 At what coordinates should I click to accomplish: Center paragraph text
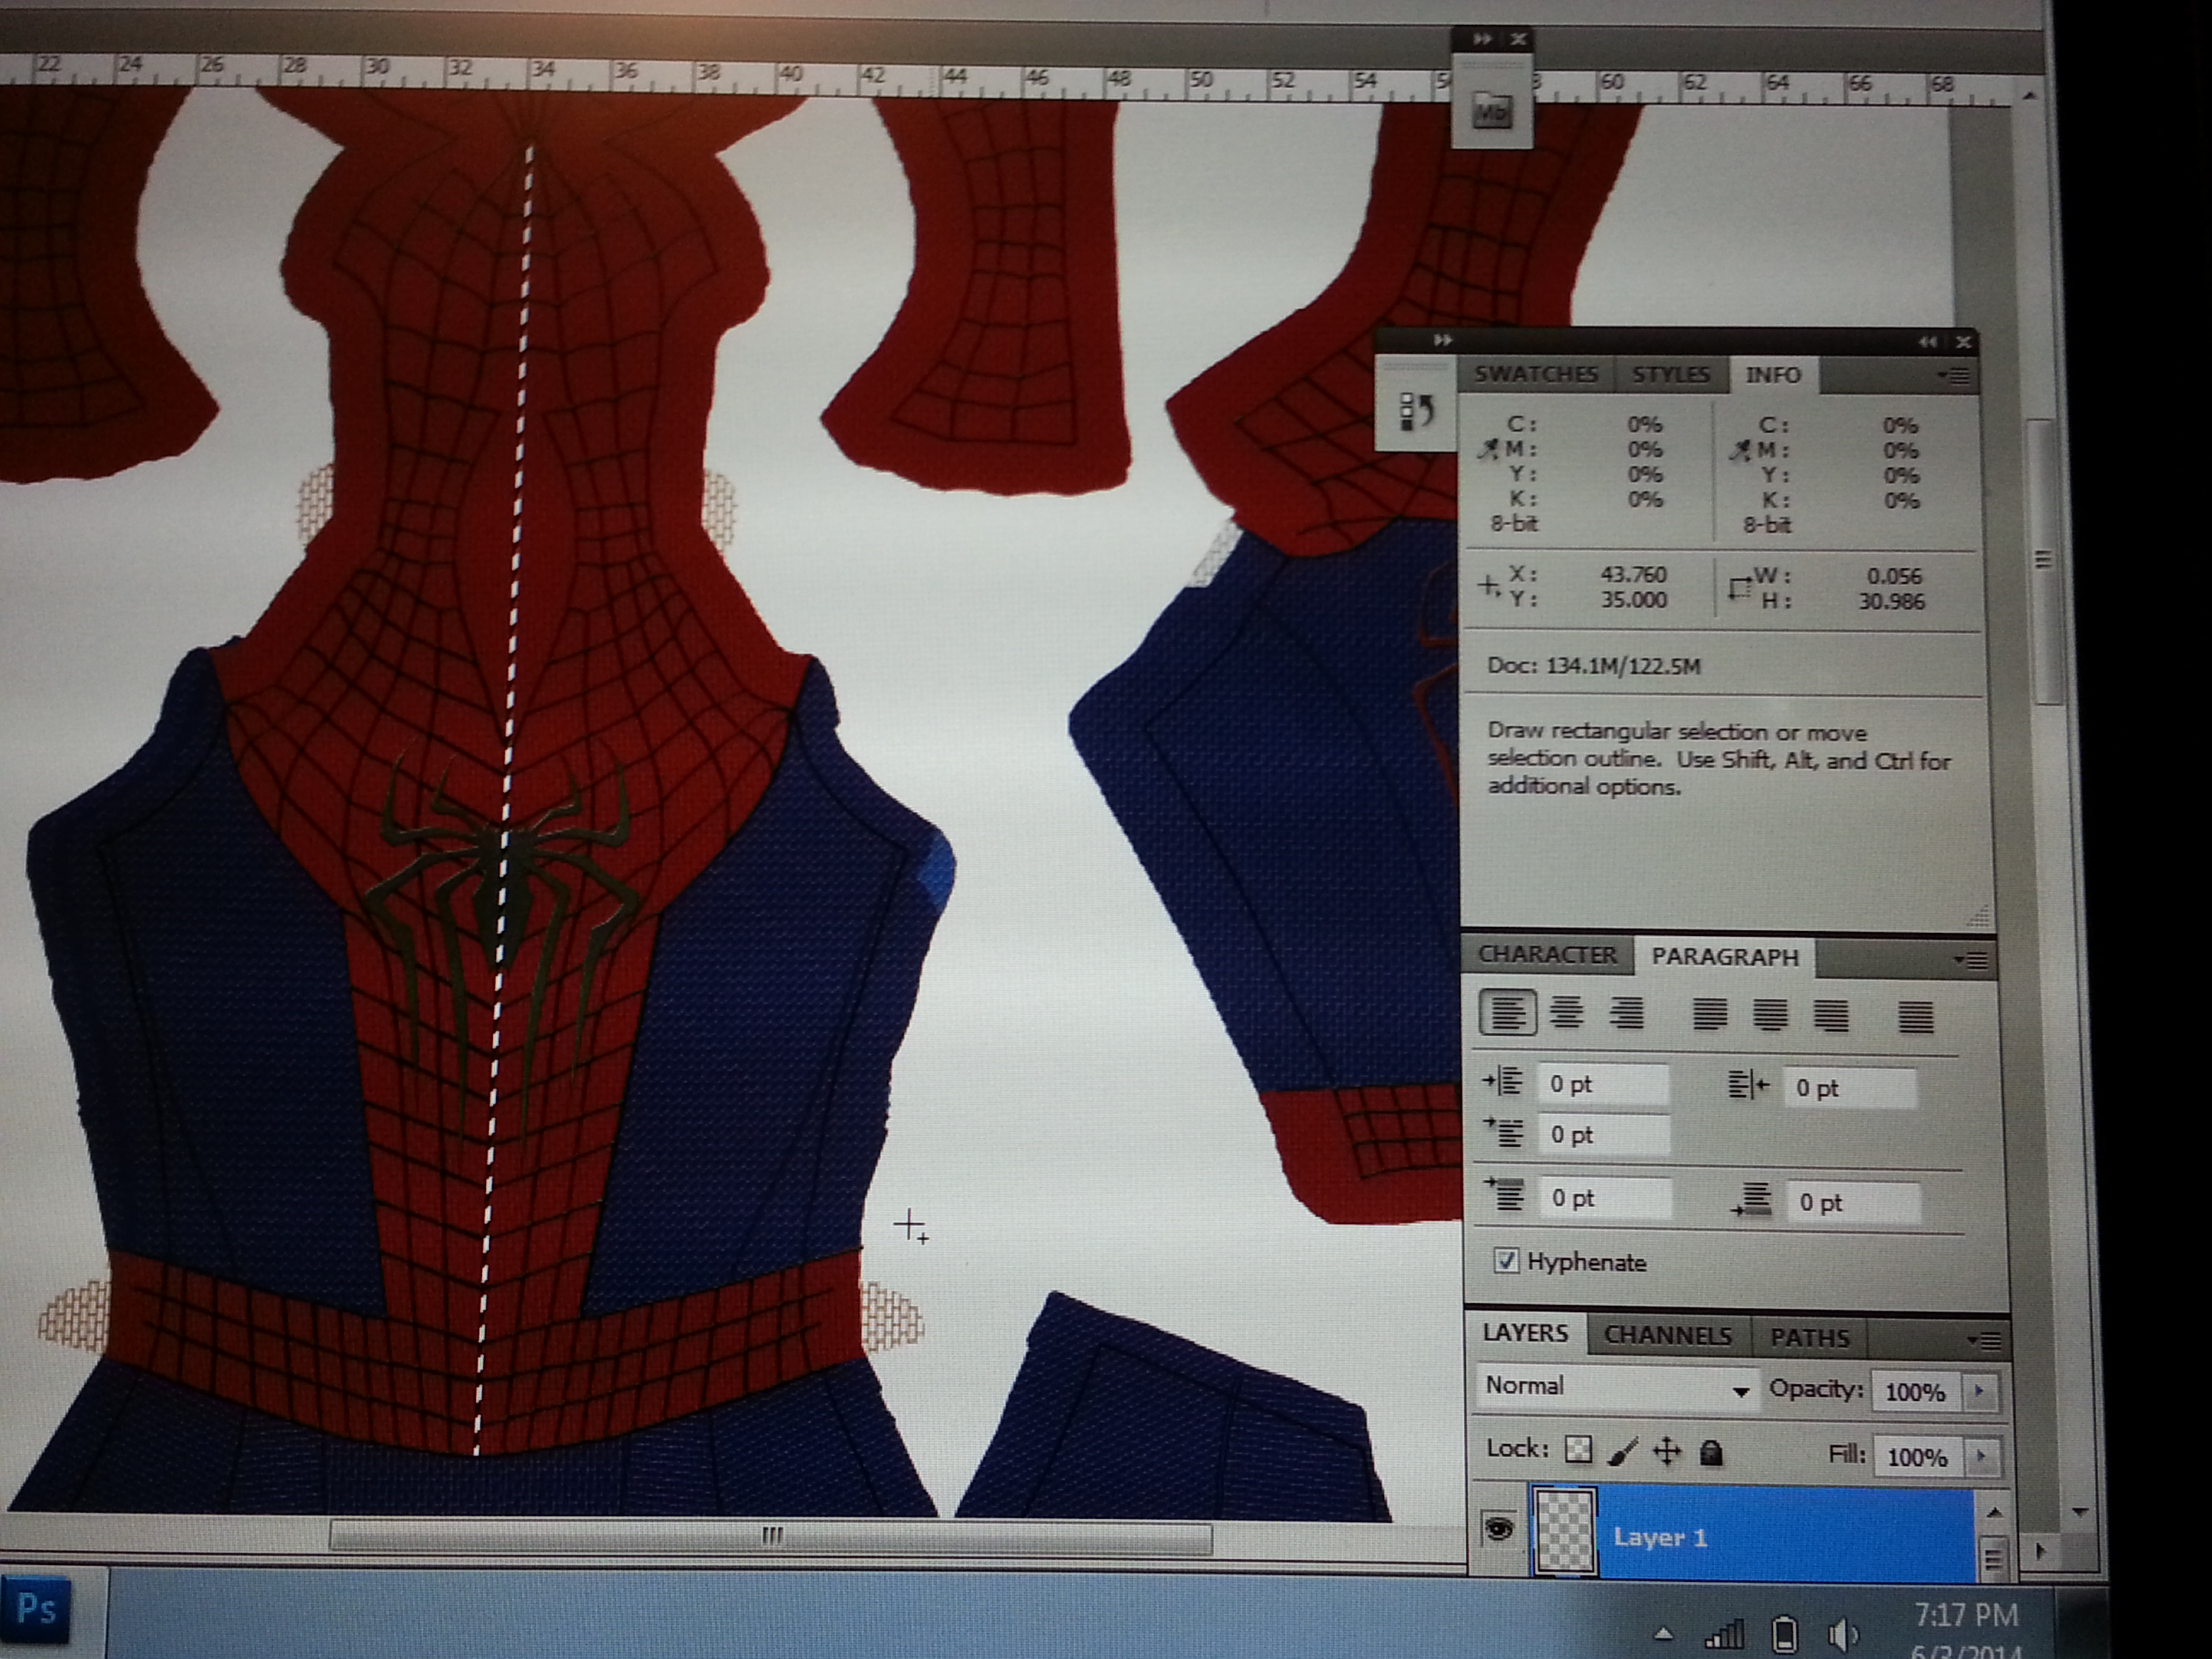coord(1566,1013)
